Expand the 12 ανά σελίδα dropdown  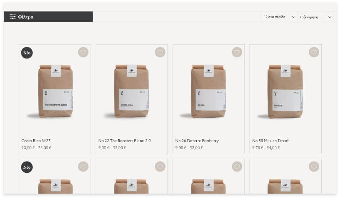(x=279, y=17)
